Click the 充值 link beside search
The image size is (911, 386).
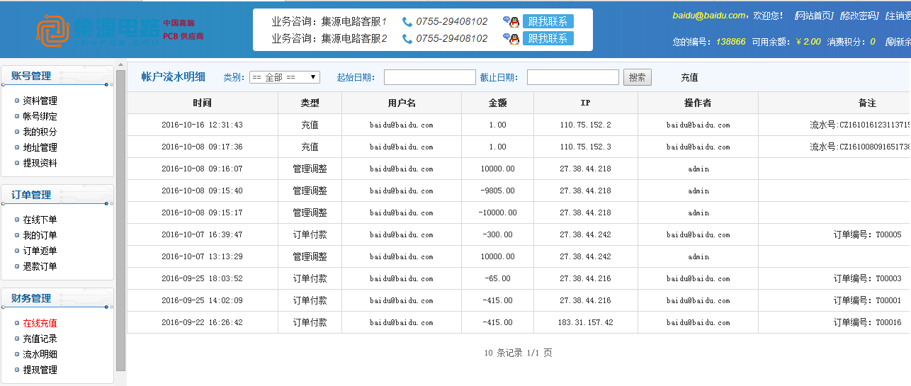(689, 77)
